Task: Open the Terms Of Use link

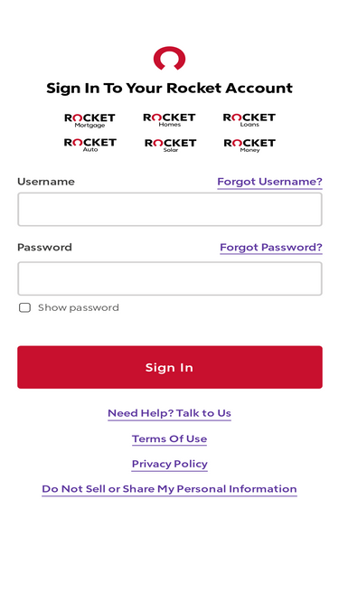Action: [x=170, y=438]
